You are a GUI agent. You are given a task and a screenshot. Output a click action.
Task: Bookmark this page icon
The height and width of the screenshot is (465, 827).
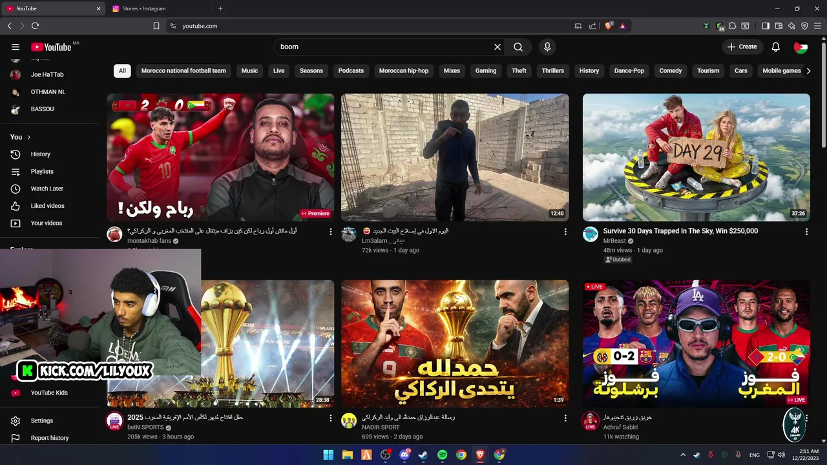156,26
